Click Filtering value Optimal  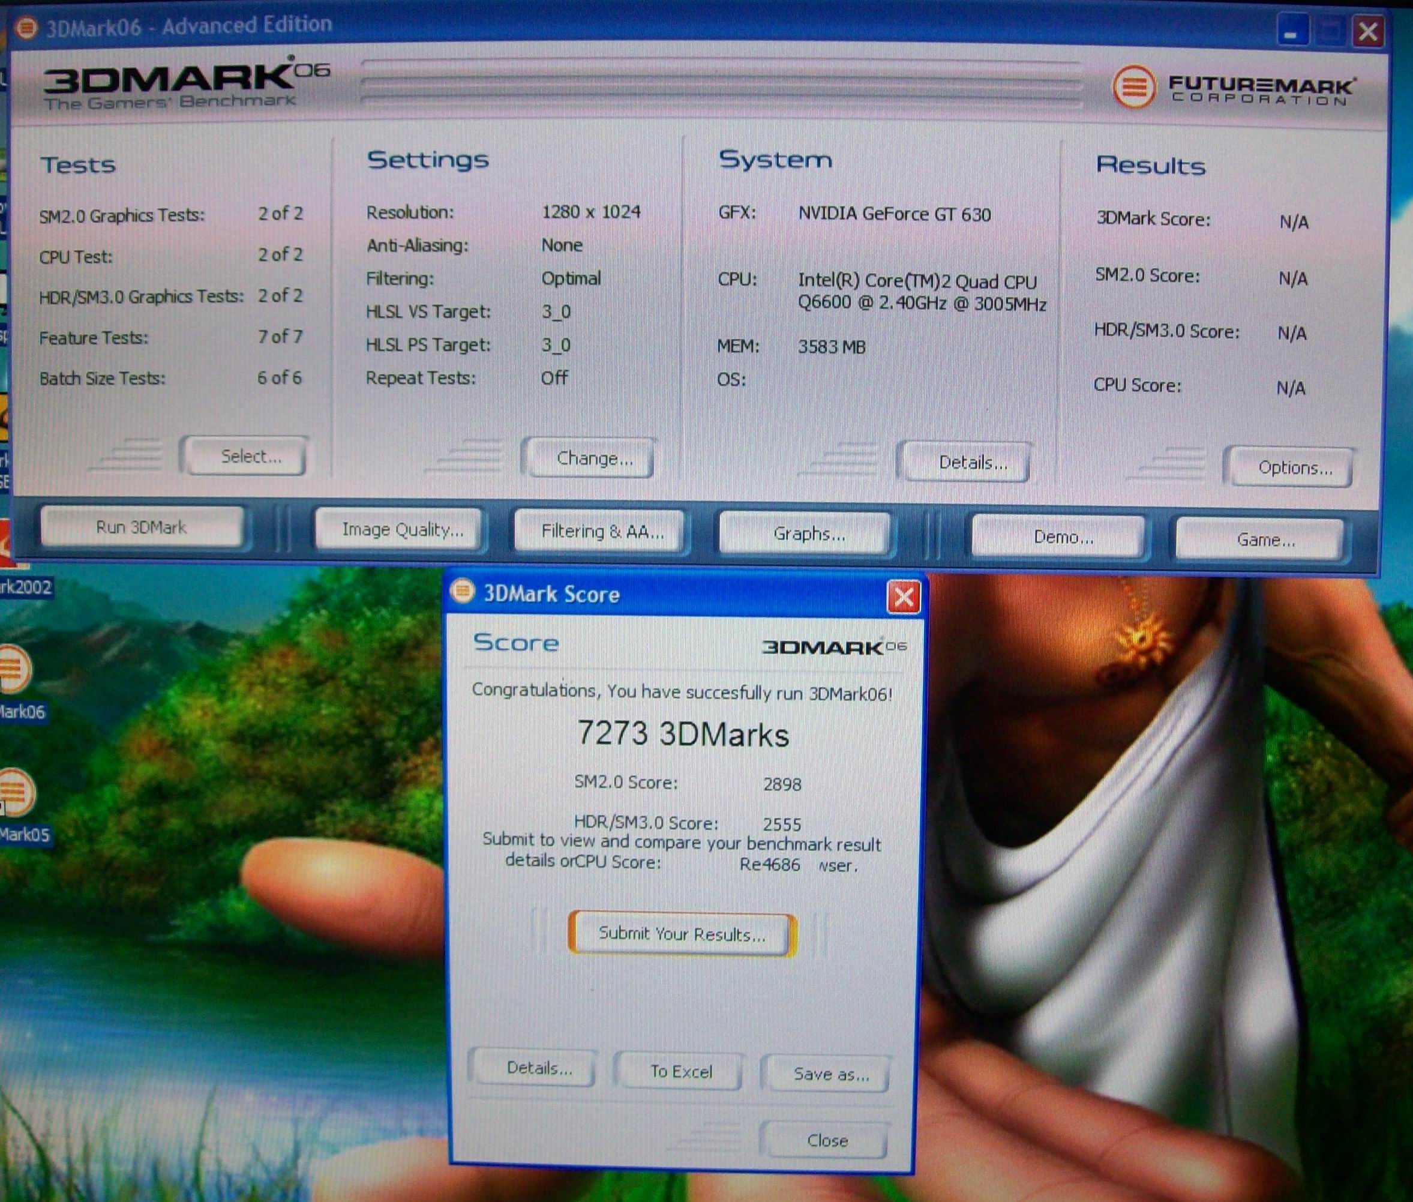571,278
